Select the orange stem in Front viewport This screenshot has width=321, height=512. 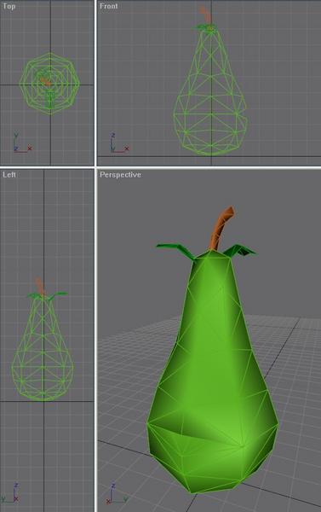(x=206, y=15)
